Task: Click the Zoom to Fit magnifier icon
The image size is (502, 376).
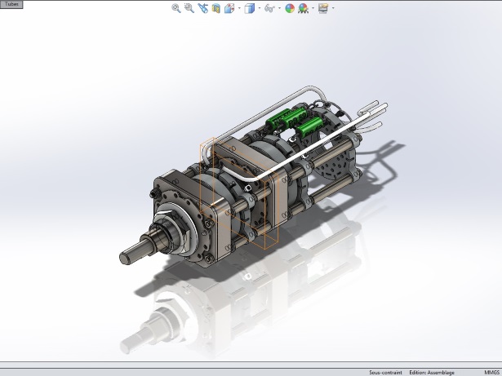Action: tap(176, 9)
